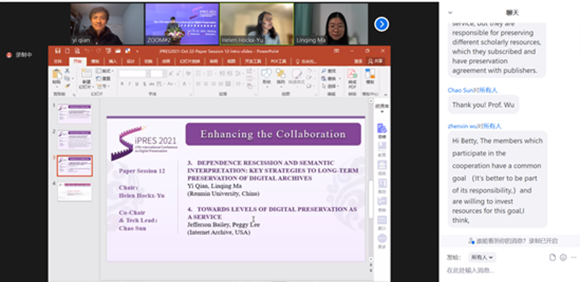Screen dimensions: 580x282
Task: Toggle justify alignment in paragraph group
Action: 221,84
